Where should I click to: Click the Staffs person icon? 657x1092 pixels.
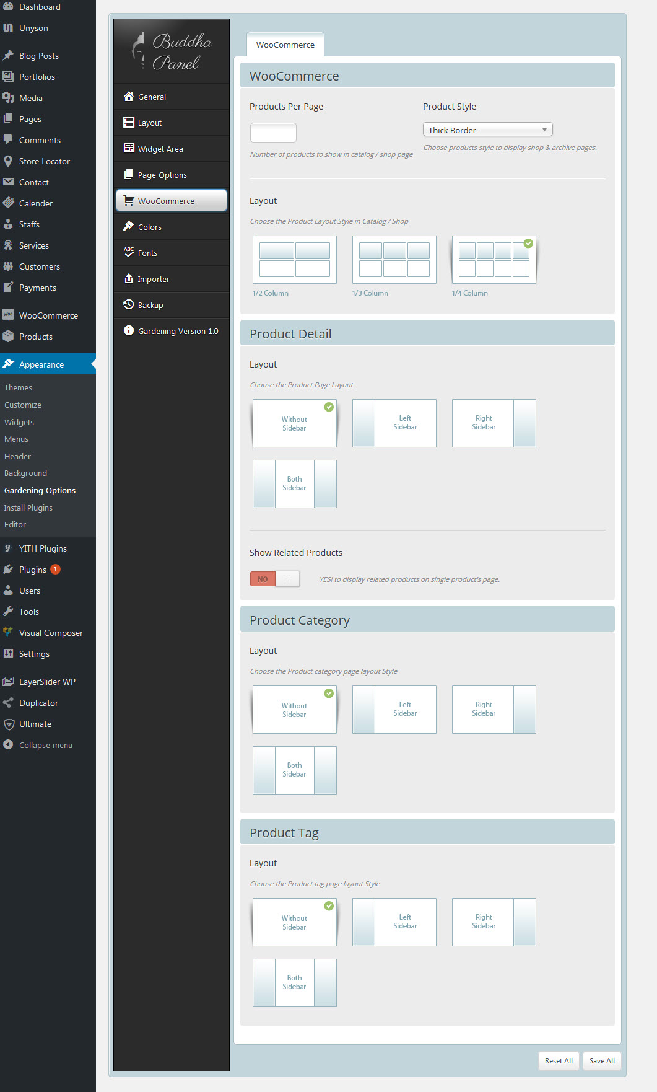(x=8, y=224)
